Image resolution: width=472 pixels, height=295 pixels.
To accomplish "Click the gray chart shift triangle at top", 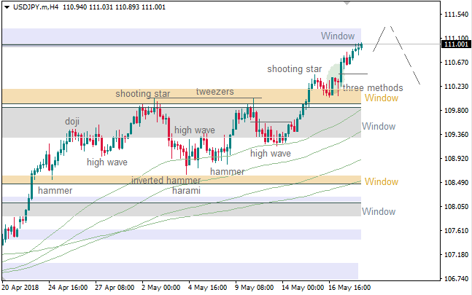I will tap(347, 4).
